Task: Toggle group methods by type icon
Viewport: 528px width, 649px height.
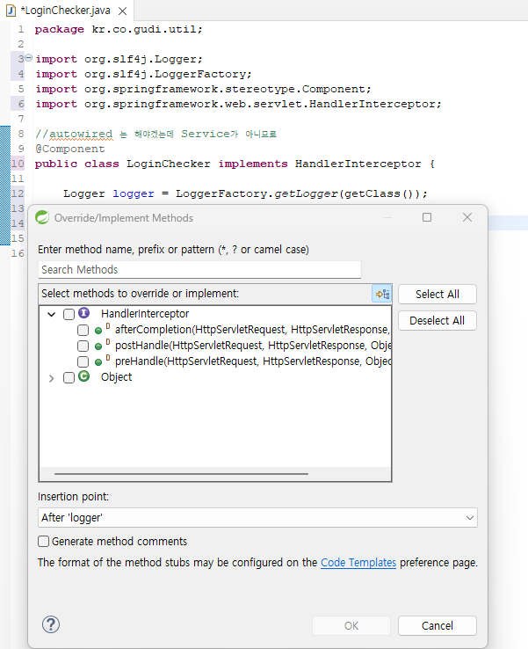Action: [382, 294]
